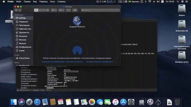The image size is (191, 107).
Task: Open the Windows 10 Pro drive on the desktop
Action: (x=182, y=57)
